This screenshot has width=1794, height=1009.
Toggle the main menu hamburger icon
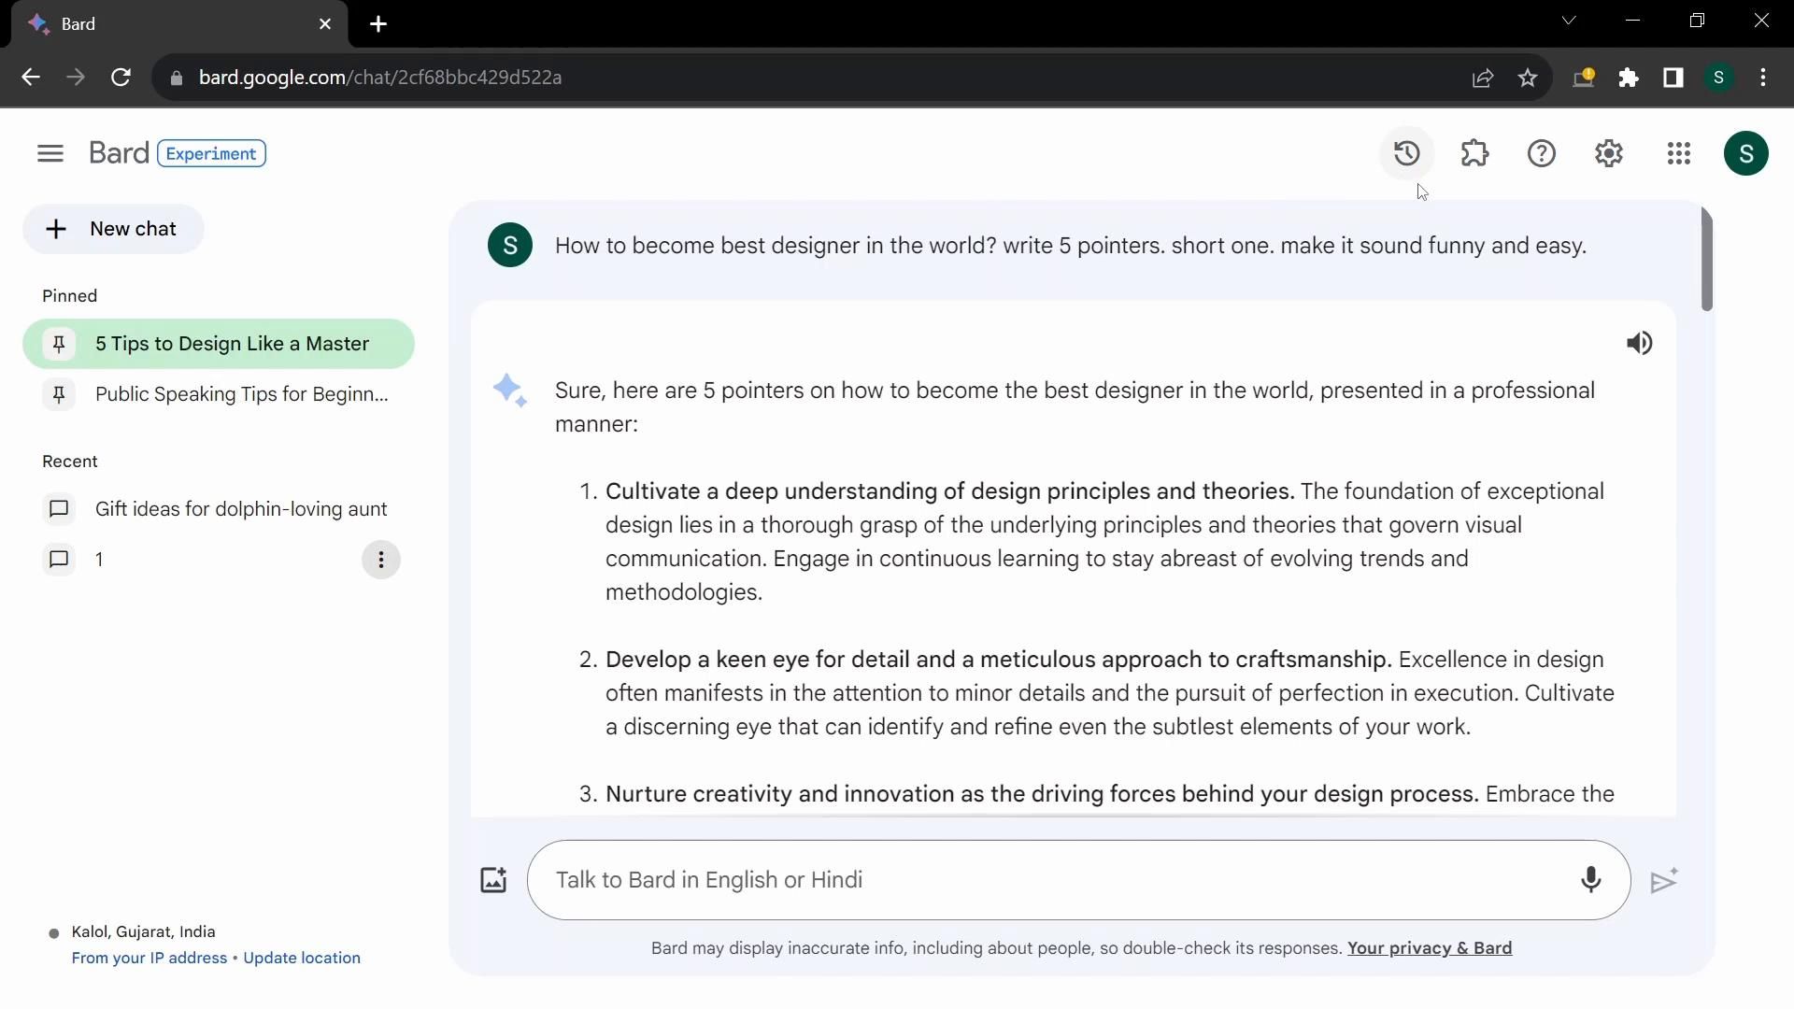tap(50, 153)
